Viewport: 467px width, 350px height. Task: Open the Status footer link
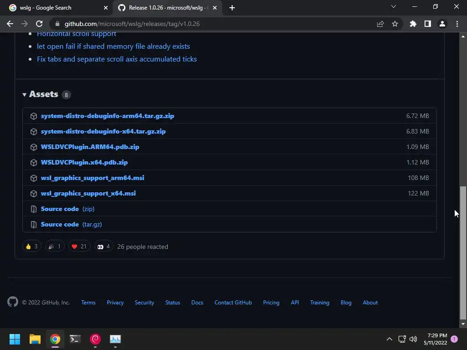pos(173,303)
